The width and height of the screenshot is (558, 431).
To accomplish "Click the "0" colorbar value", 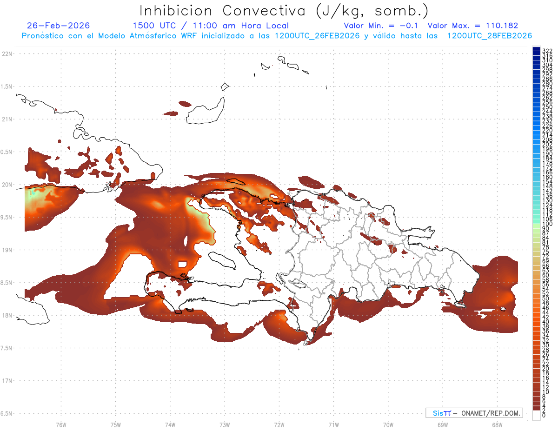I will pyautogui.click(x=544, y=415).
